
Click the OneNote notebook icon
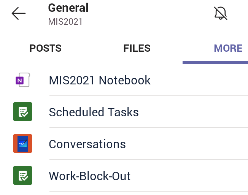(x=22, y=80)
